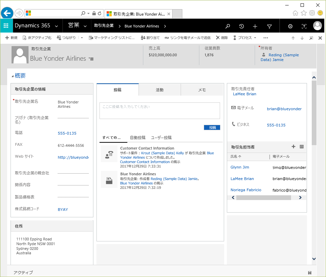The image size is (326, 277).
Task: Go to previous record up arrow
Action: (x=293, y=38)
